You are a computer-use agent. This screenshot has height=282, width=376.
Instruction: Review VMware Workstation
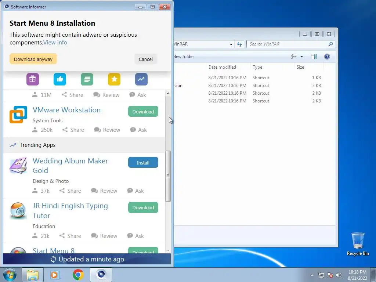107,130
